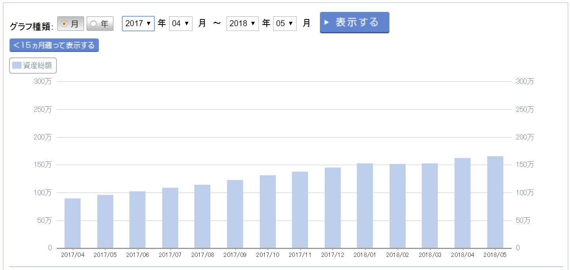
Task: Click the グラフ種類 label text
Action: click(31, 27)
